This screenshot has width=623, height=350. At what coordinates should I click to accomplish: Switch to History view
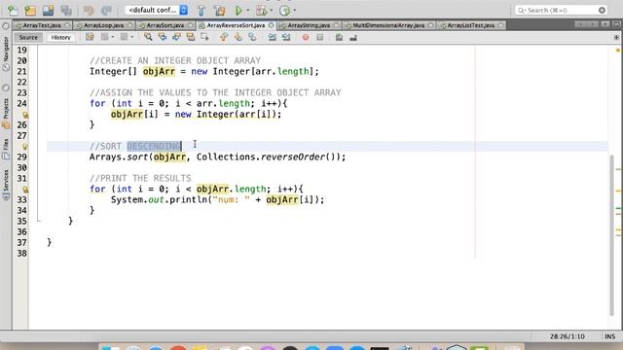click(60, 37)
